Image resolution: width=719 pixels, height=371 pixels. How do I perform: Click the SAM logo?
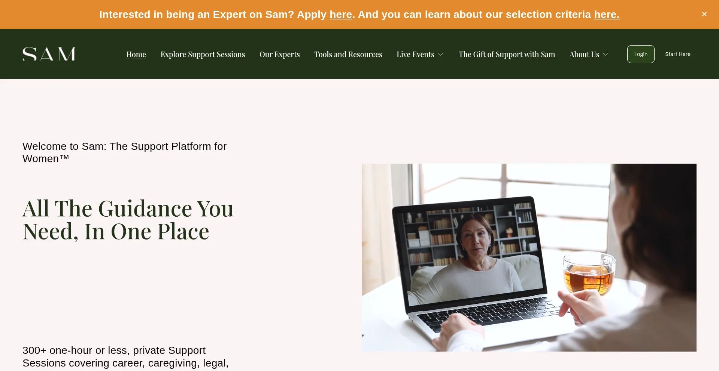(49, 54)
